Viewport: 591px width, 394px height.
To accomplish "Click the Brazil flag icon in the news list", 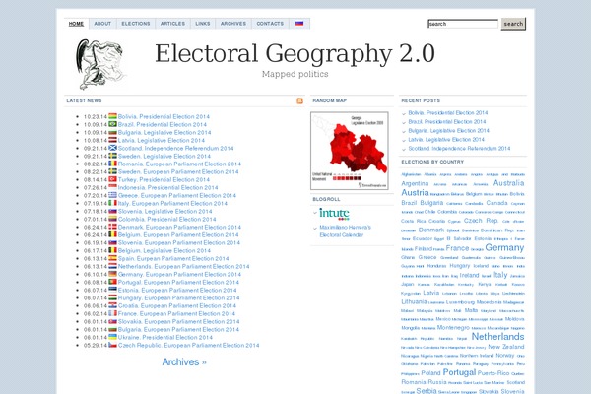I will (112, 124).
